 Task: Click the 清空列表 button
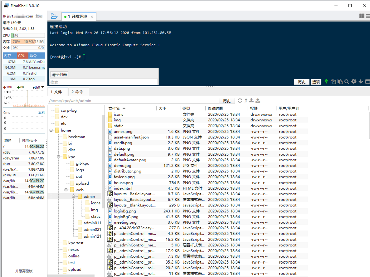[x=59, y=74]
